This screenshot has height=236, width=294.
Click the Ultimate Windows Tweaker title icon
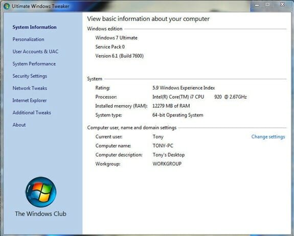[x=6, y=6]
